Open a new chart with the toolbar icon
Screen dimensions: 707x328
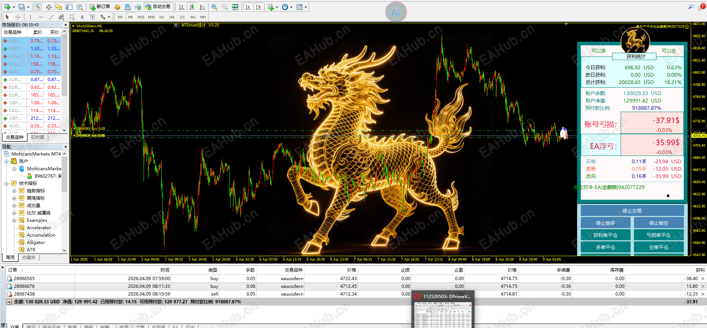(7, 7)
